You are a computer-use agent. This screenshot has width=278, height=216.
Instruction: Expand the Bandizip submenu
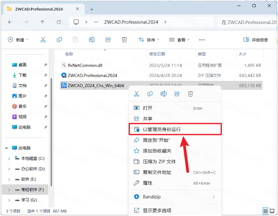214,197
